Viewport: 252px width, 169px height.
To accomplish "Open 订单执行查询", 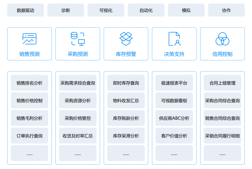I will click(x=30, y=136).
